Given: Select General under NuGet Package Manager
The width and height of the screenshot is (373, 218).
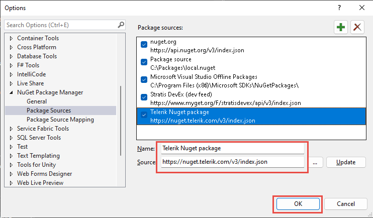Looking at the screenshot, I should 37,101.
